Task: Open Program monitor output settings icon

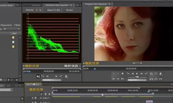Action: click(161, 74)
